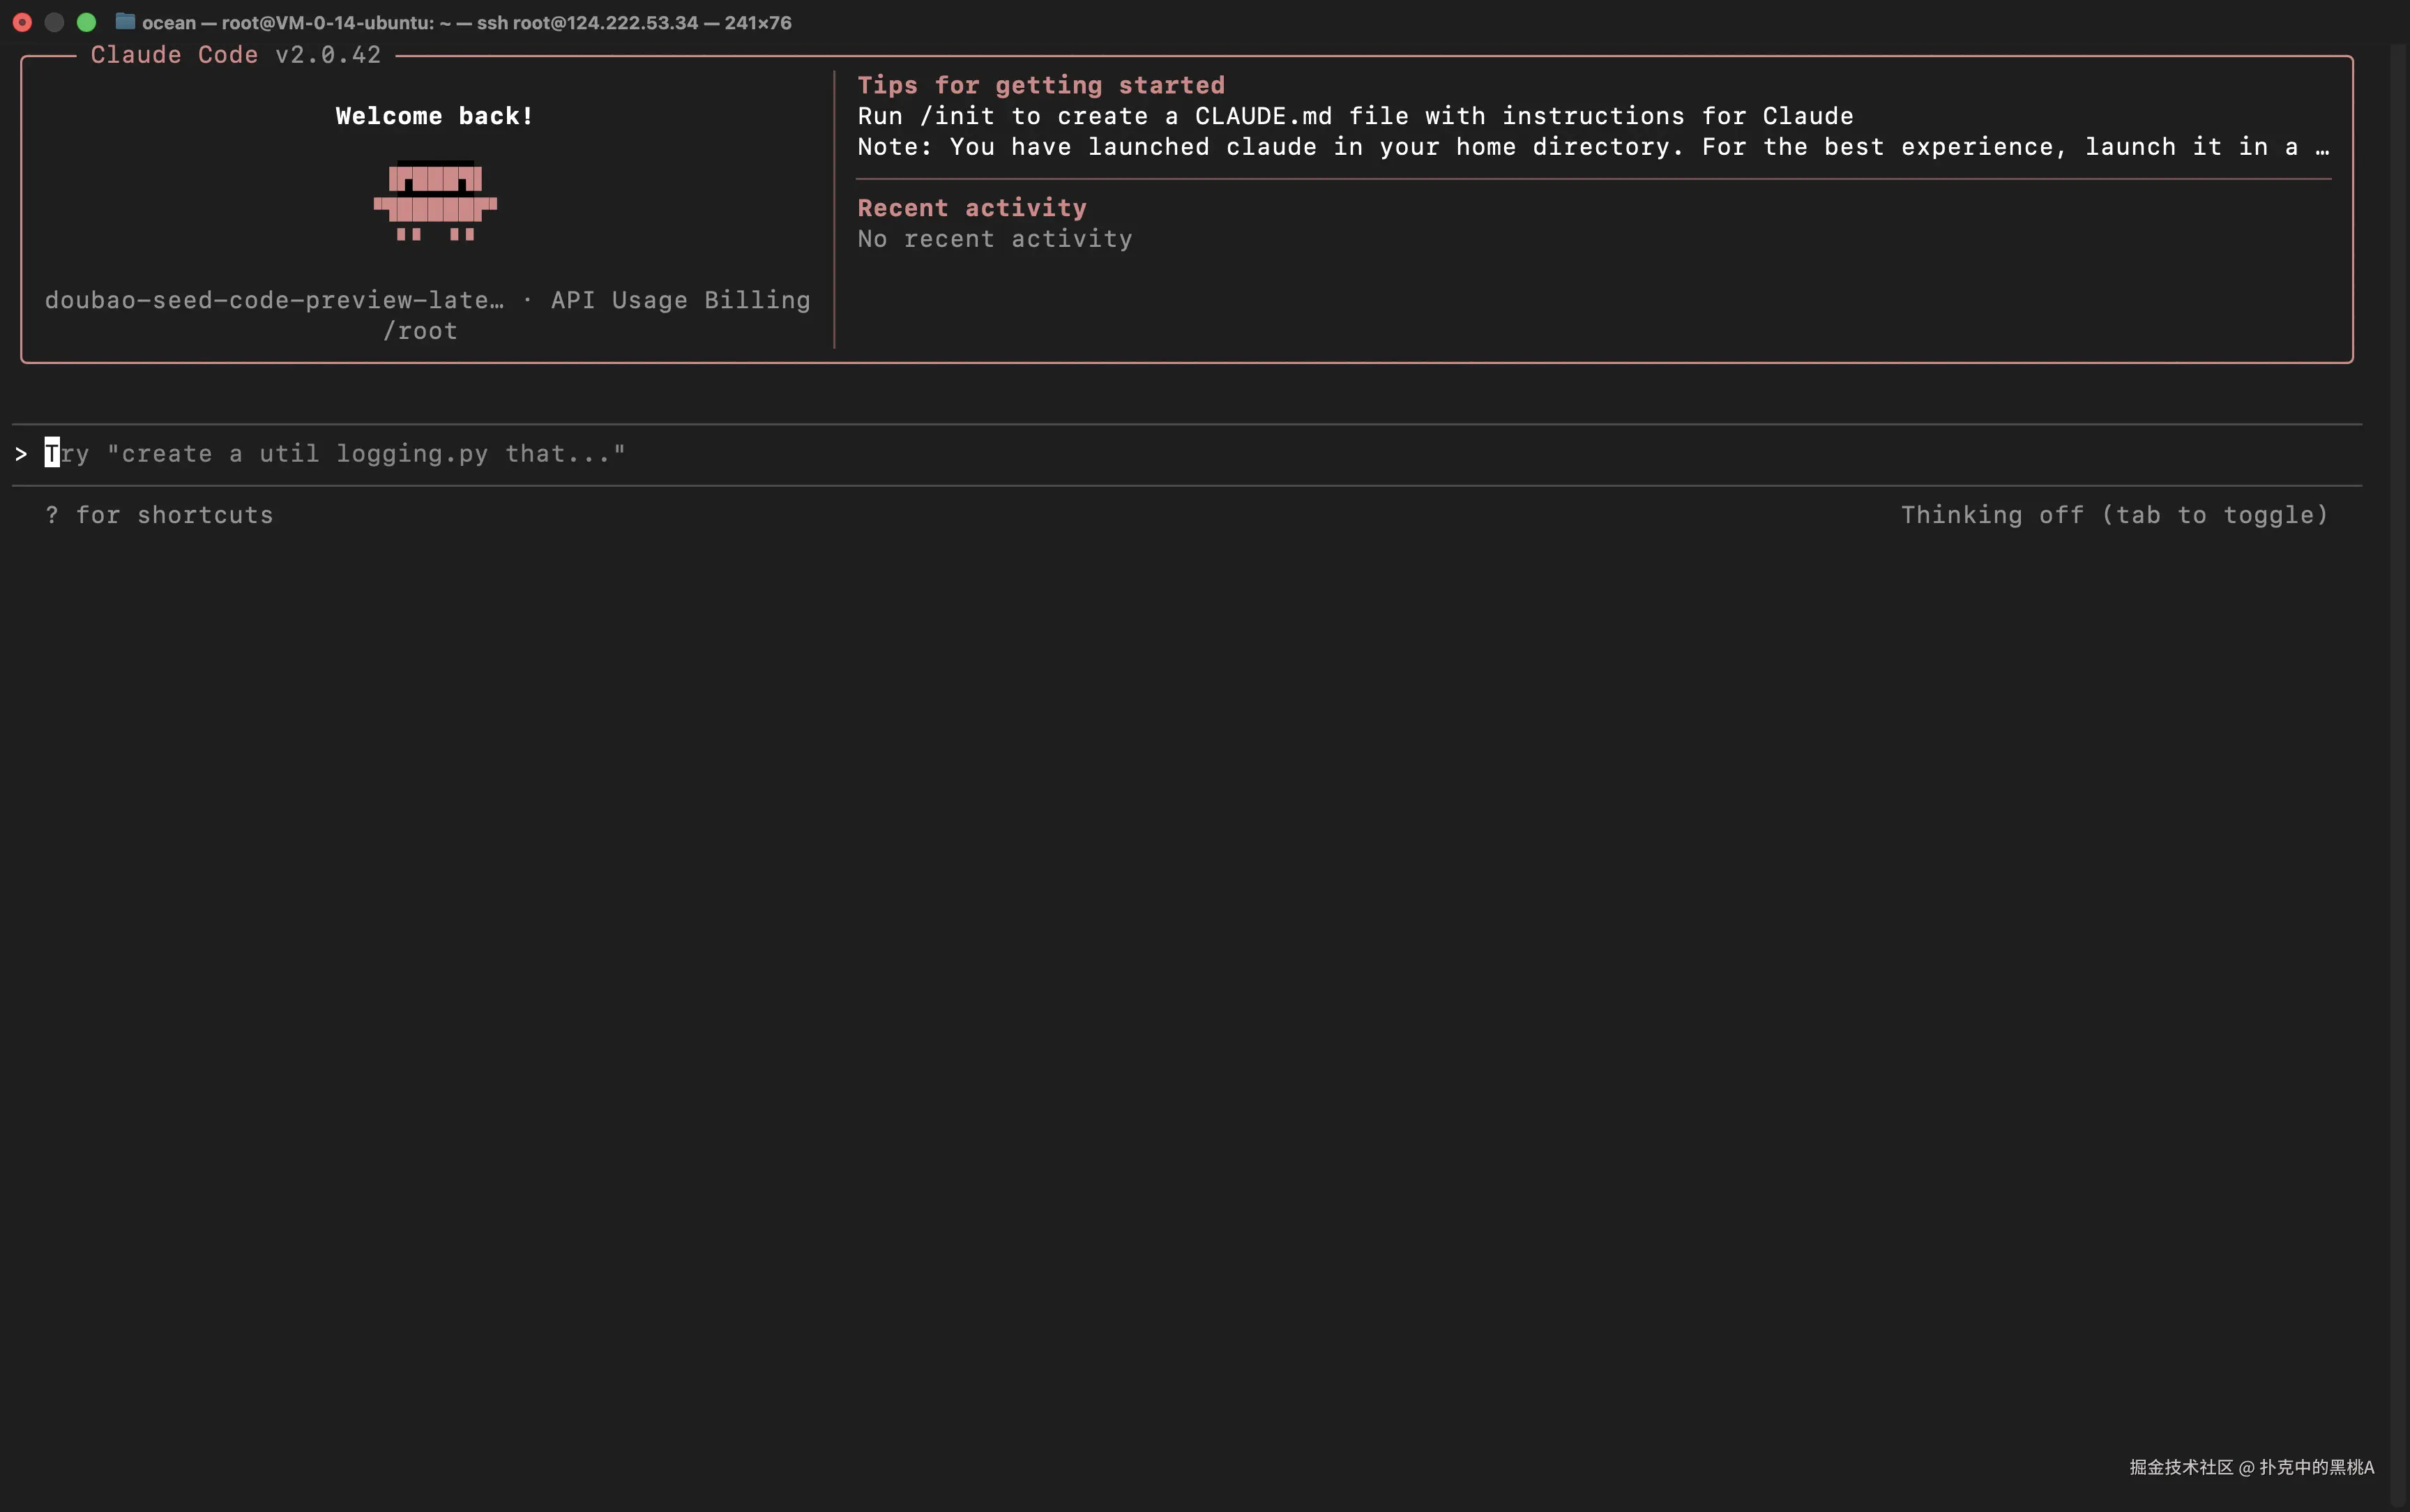Click the Claude Code v2.0.42 header
This screenshot has height=1512, width=2410.
point(236,55)
